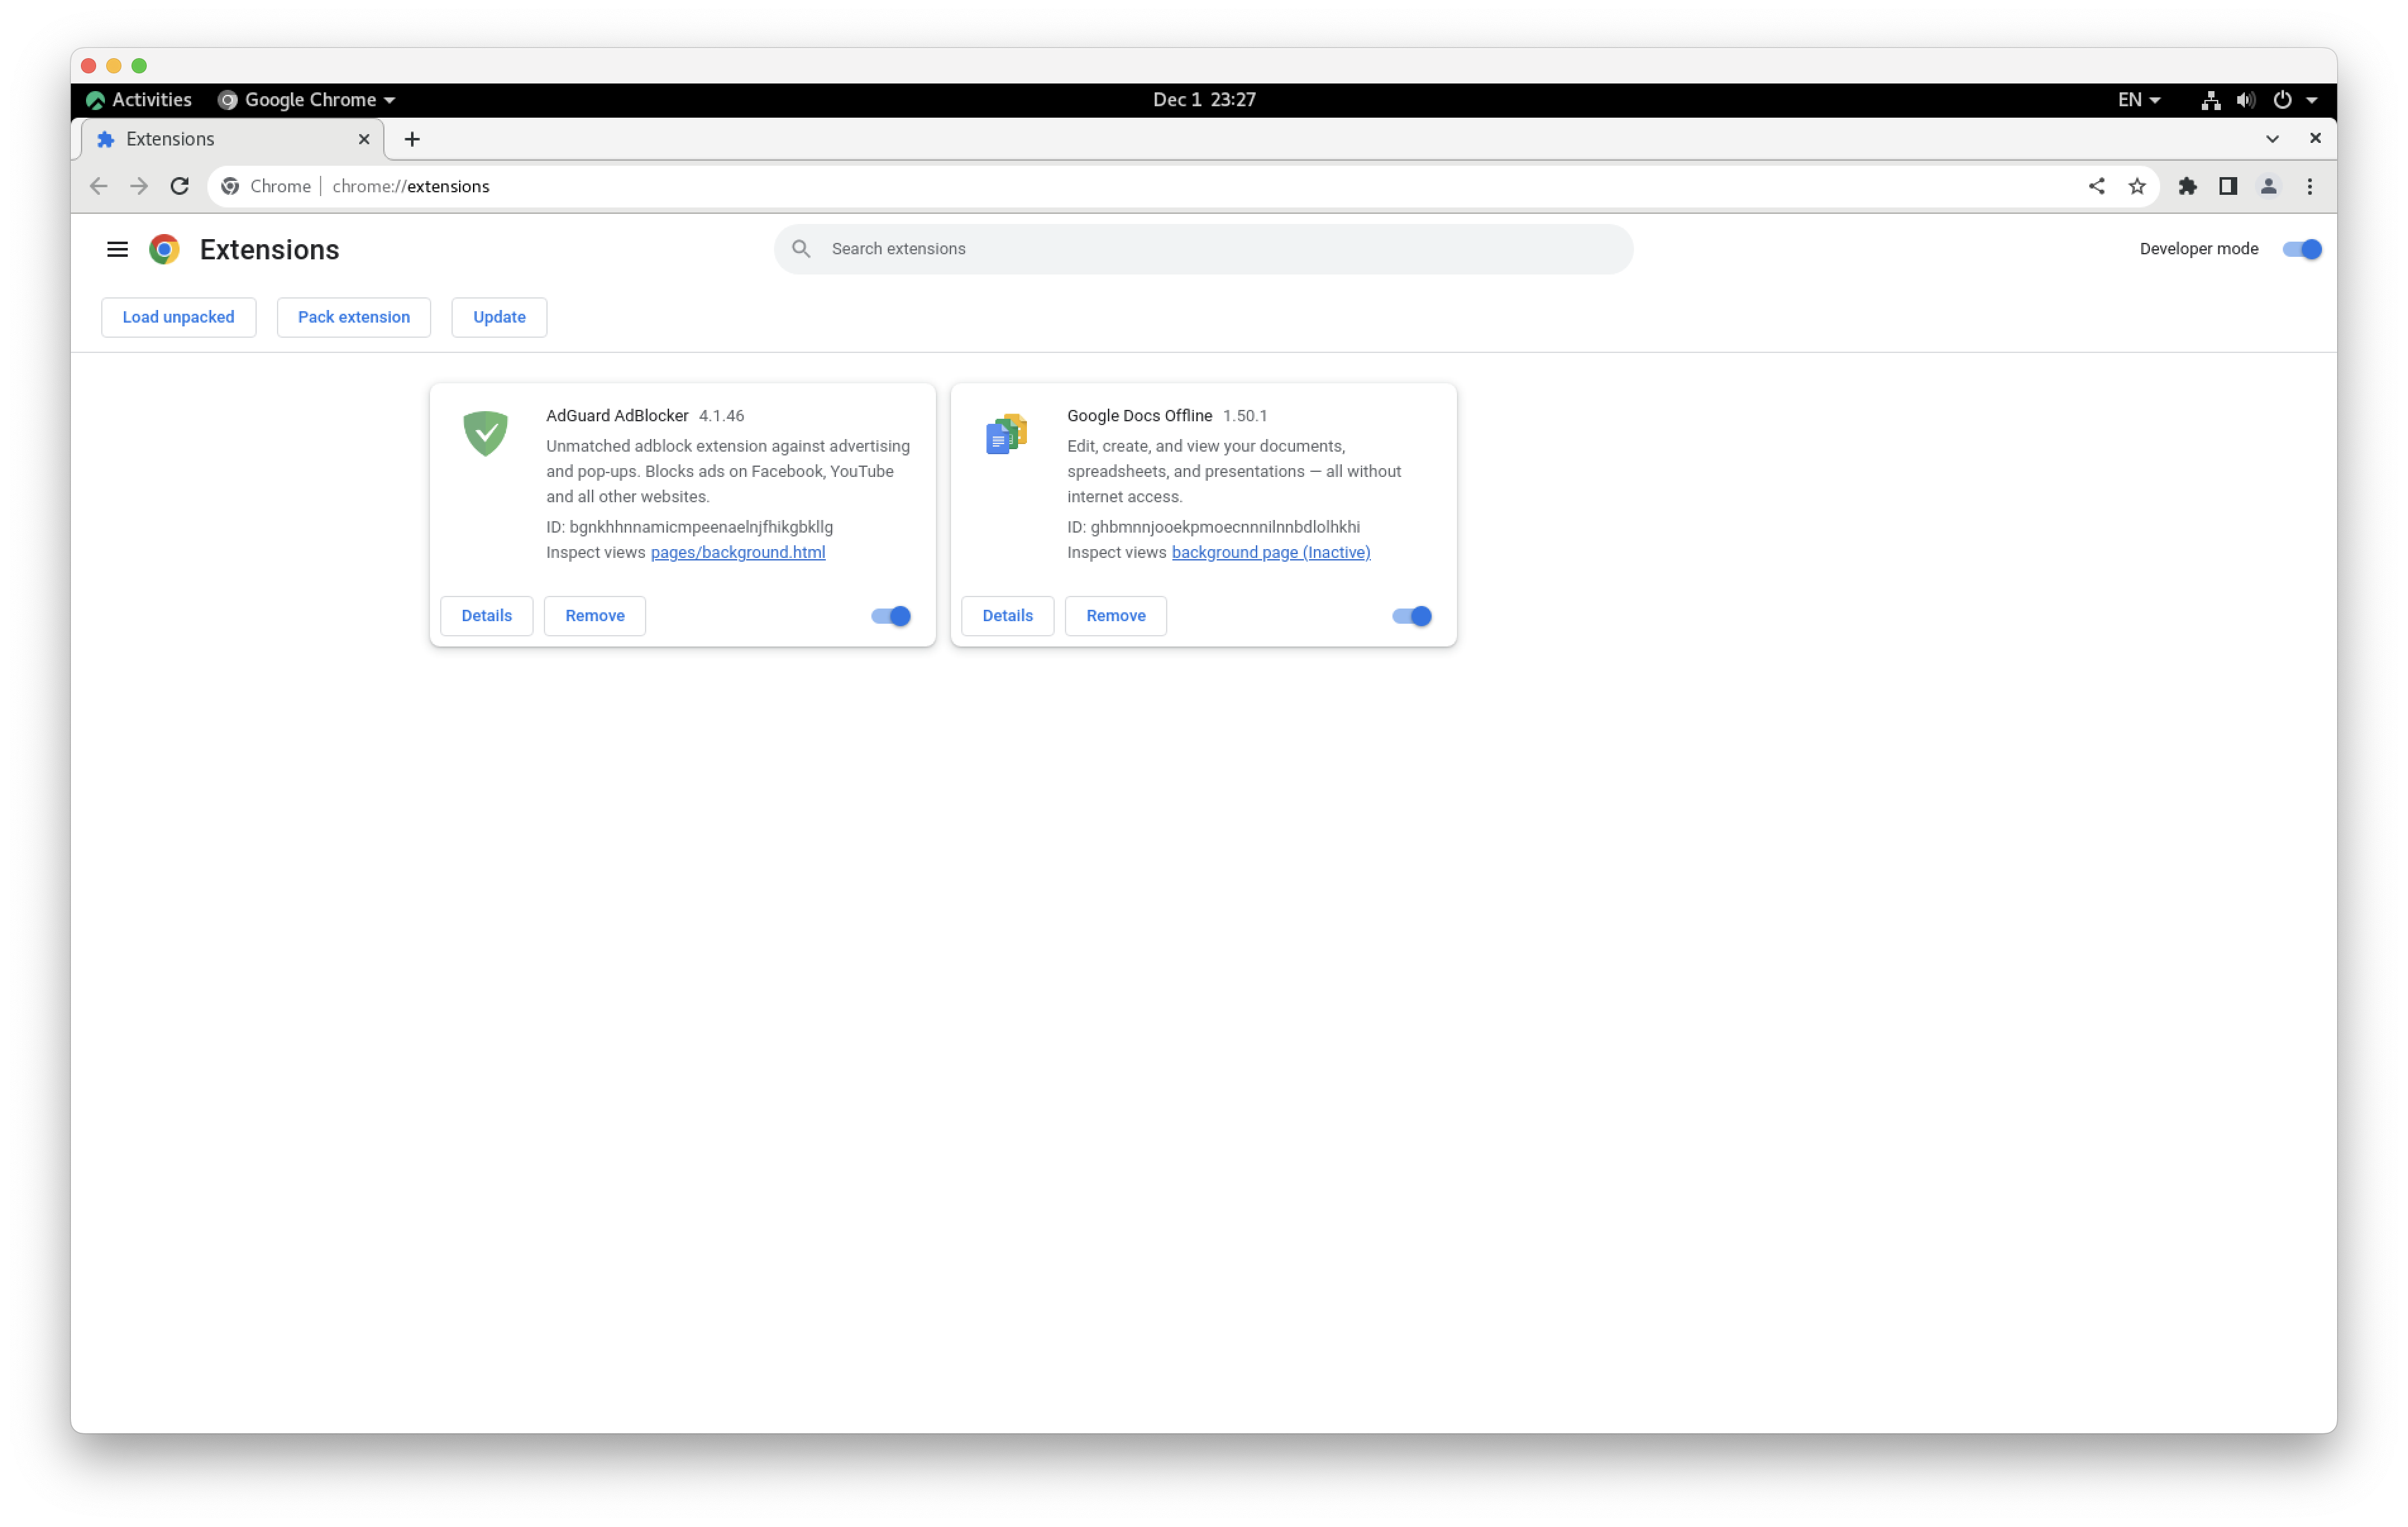
Task: Open the side panel icon
Action: (2228, 186)
